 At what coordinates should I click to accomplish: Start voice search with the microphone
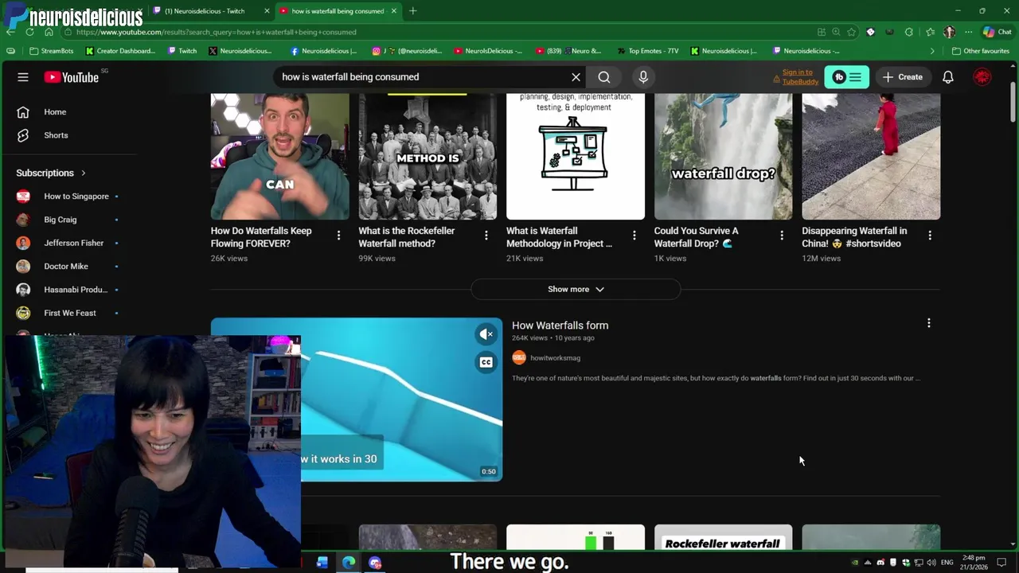pyautogui.click(x=643, y=77)
